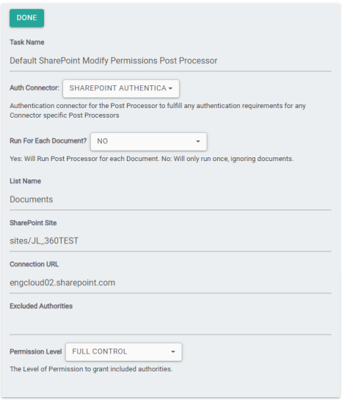Screen dimensions: 342x400
Task: Click the SharePoint Site field sites/JL_360TEST
Action: point(170,241)
